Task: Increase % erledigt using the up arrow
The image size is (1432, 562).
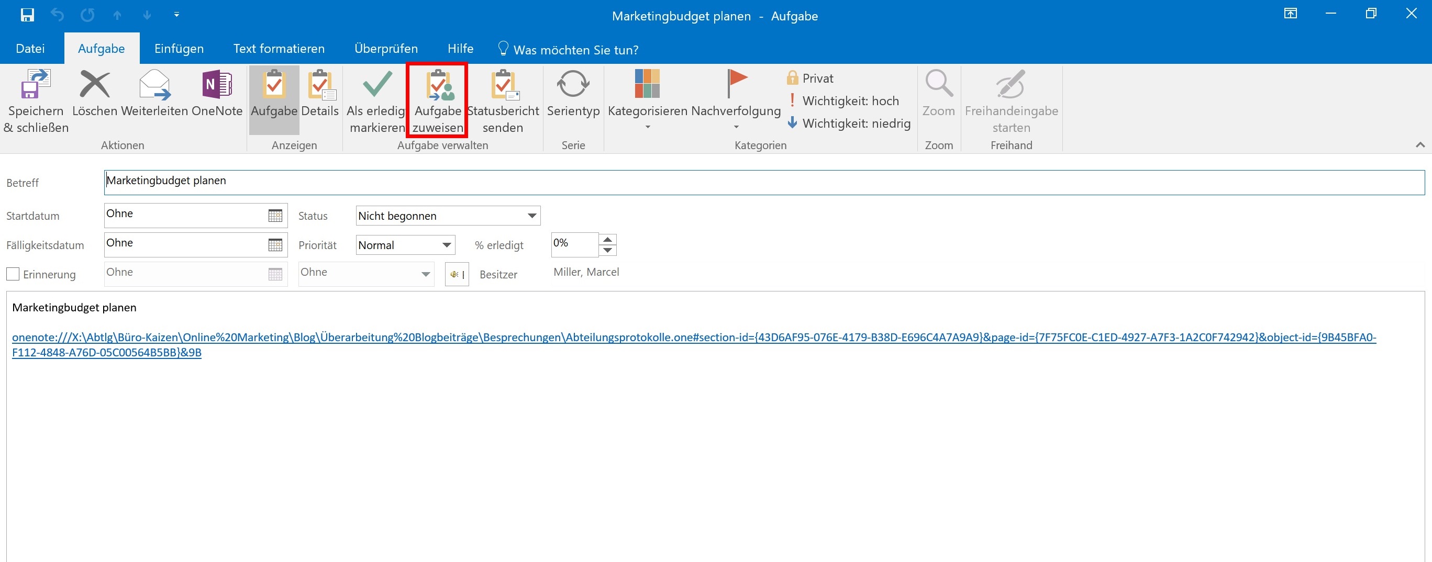Action: coord(607,239)
